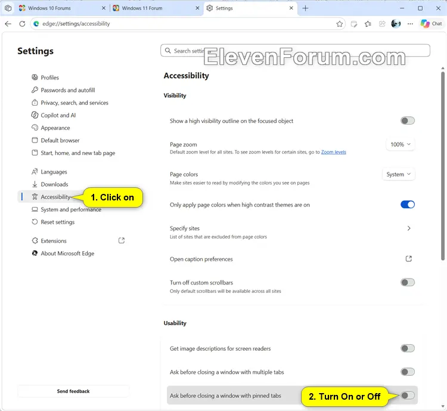
Task: Open Privacy, search, and services settings
Action: [x=74, y=103]
